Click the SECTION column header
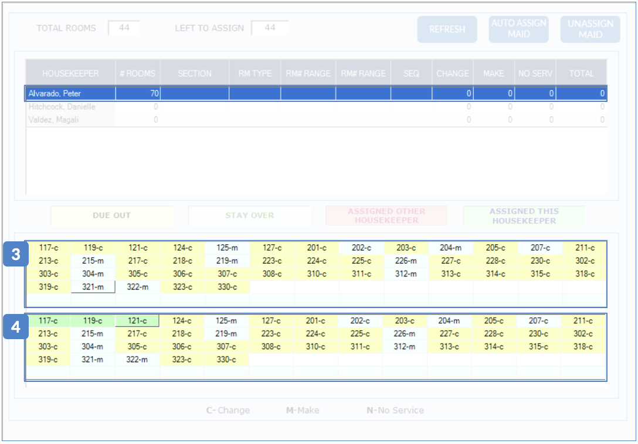Viewport: 638px width, 444px height. click(x=195, y=73)
